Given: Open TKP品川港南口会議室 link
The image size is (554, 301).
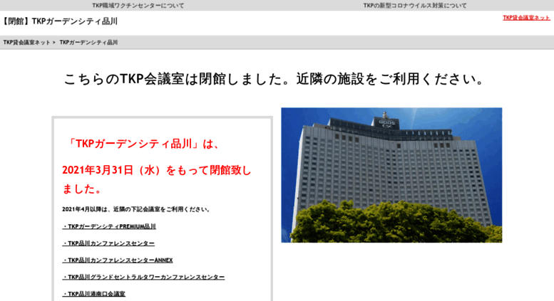Looking at the screenshot, I should pos(93,294).
